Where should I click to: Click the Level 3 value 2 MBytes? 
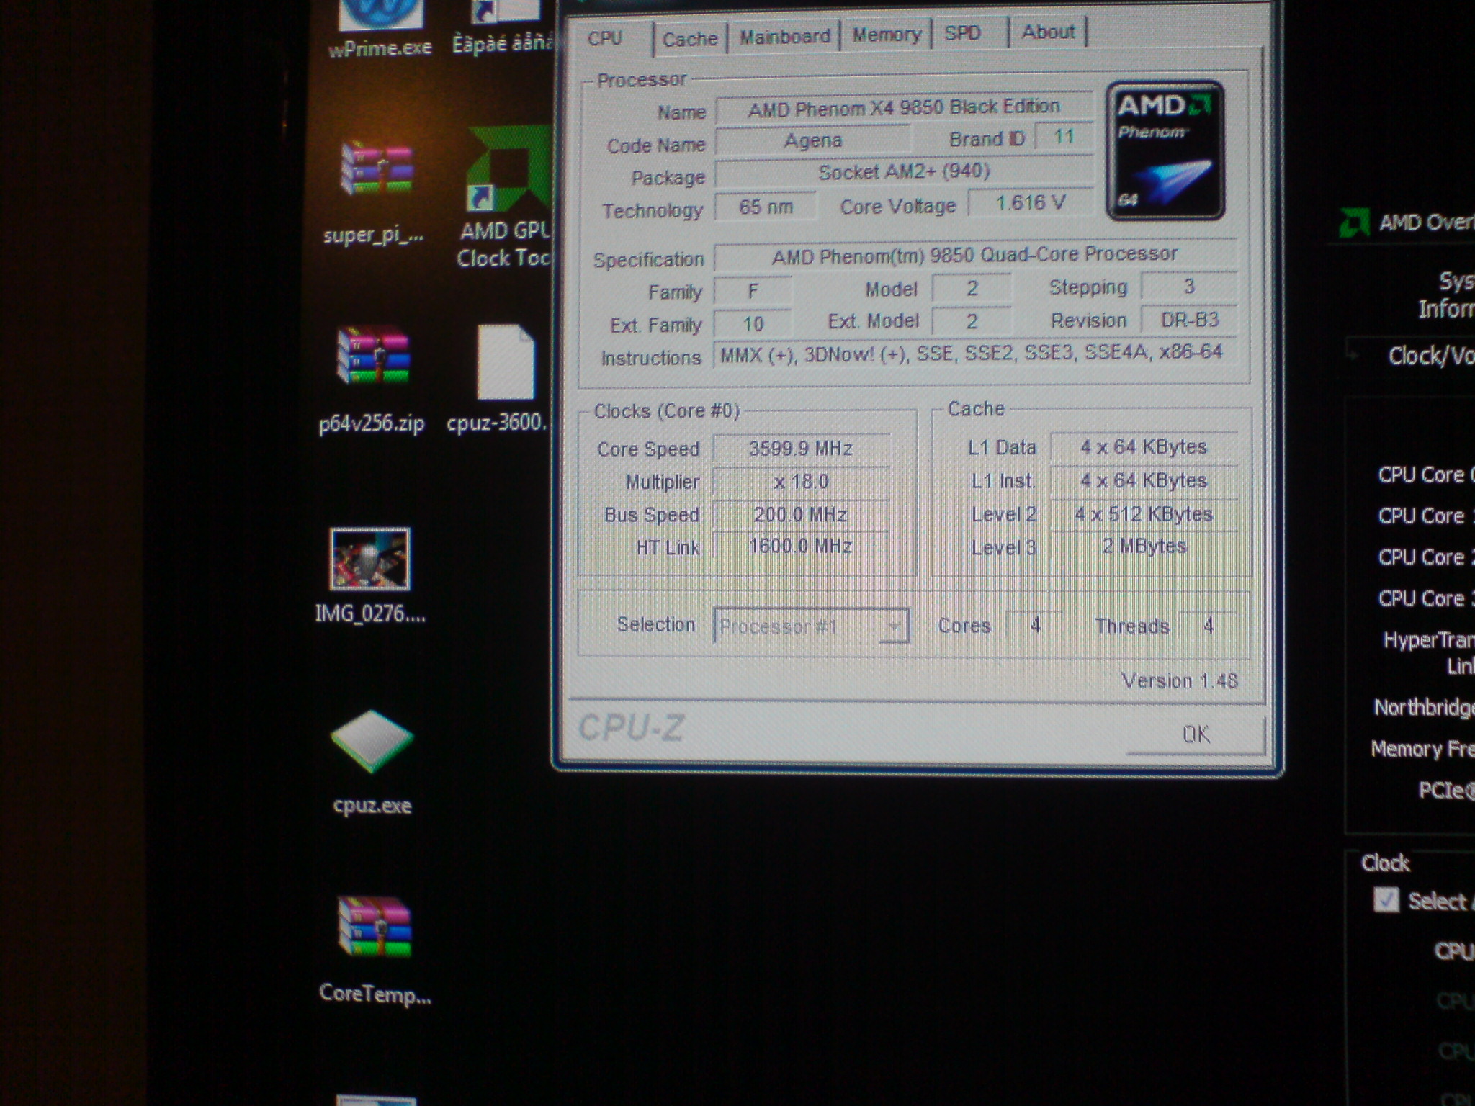[x=1144, y=546]
